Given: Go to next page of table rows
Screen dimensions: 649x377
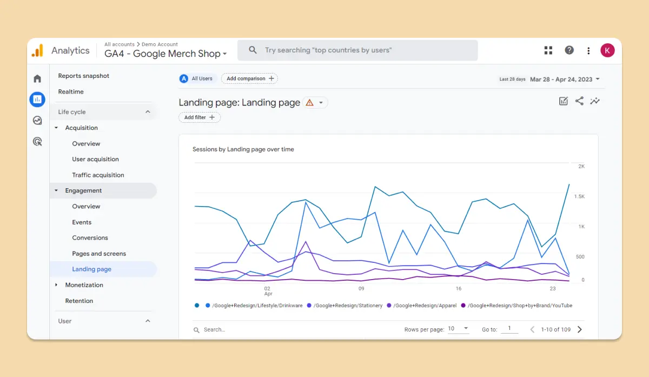Looking at the screenshot, I should click(580, 329).
